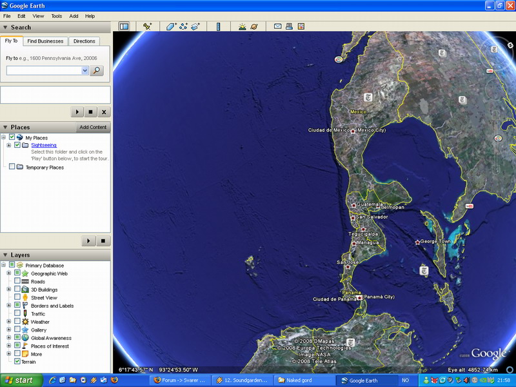The width and height of the screenshot is (516, 387).
Task: Click the 3D Buildings layer icon
Action: [25, 290]
